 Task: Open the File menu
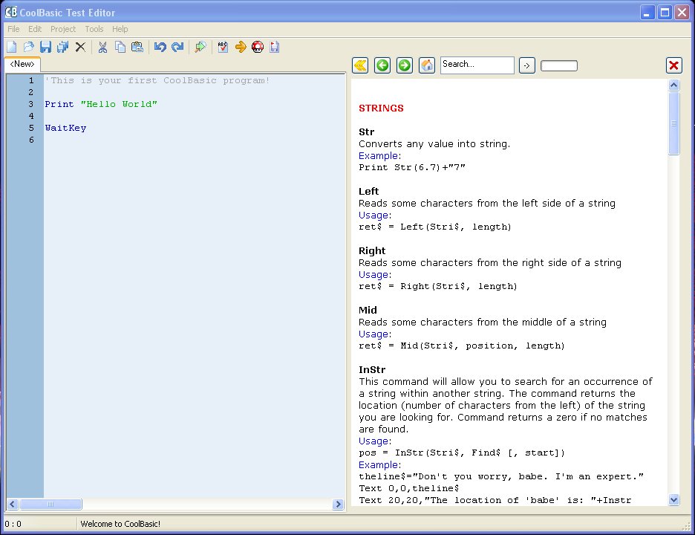[13, 29]
